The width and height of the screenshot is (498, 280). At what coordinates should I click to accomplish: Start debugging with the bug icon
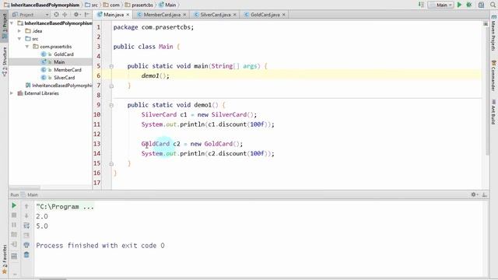tap(469, 5)
